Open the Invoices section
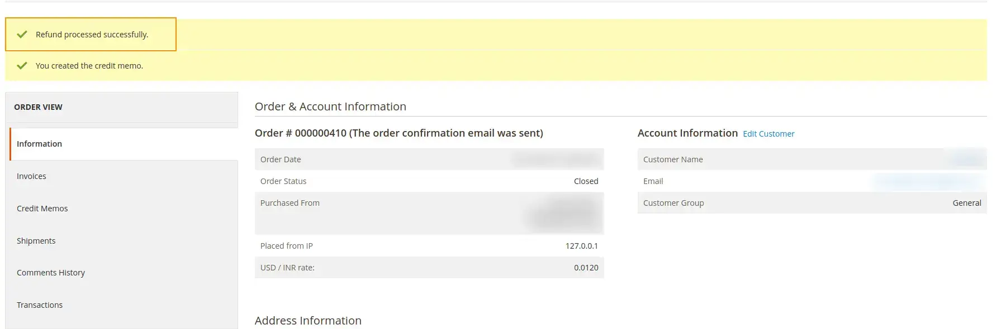This screenshot has height=329, width=1001. 31,176
